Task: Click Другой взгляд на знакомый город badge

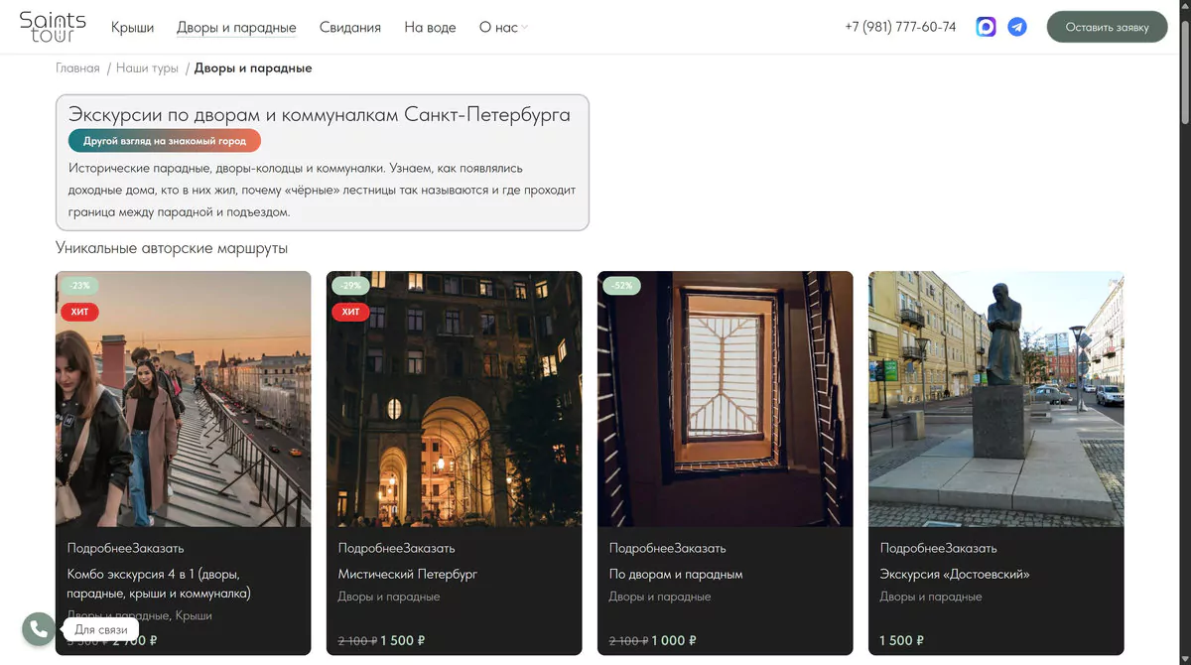Action: [x=165, y=141]
